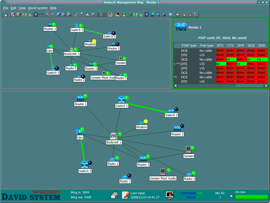The image size is (270, 203).
Task: Click the green circuit board toolbar icon
Action: 41,15
